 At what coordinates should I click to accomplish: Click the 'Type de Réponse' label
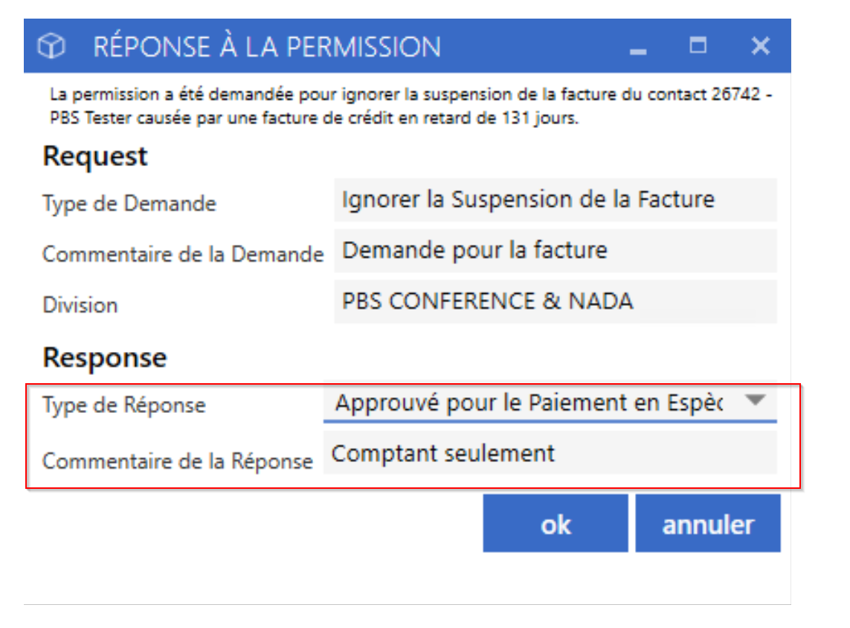[x=124, y=406]
